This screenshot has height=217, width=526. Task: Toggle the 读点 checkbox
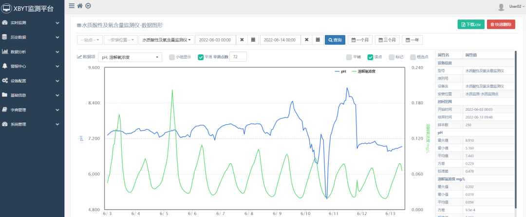click(370, 57)
